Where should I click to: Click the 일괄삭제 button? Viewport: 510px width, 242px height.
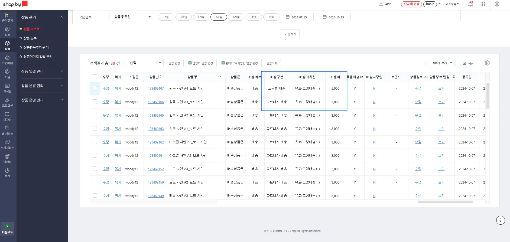click(272, 63)
